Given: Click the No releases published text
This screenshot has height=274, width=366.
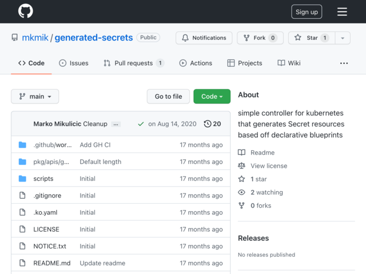Looking at the screenshot, I should point(266,255).
